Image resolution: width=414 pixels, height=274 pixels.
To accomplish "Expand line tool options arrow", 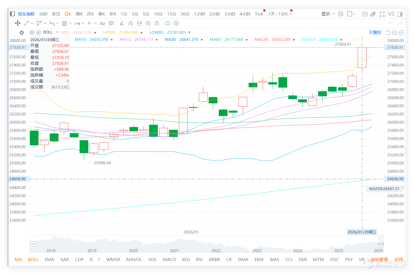I will pyautogui.click(x=32, y=23).
